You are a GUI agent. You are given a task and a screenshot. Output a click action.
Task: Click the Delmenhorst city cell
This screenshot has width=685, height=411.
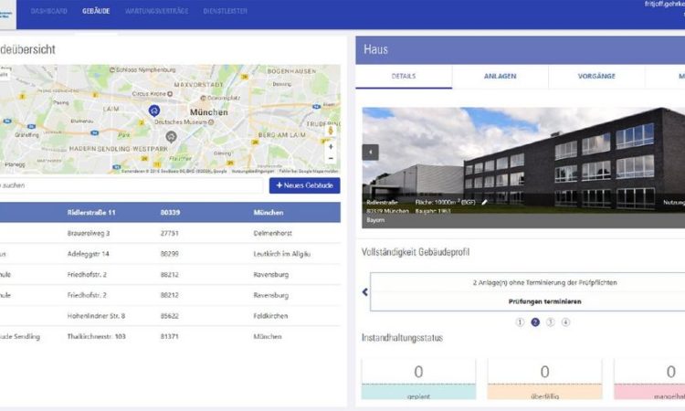[x=272, y=233]
